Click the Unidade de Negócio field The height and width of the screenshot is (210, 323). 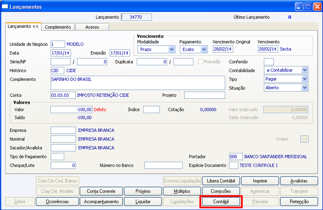coord(58,44)
